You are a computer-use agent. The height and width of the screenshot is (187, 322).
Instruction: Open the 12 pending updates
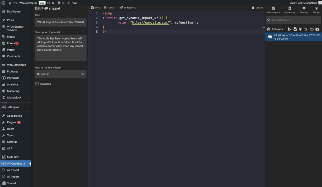click(x=51, y=3)
